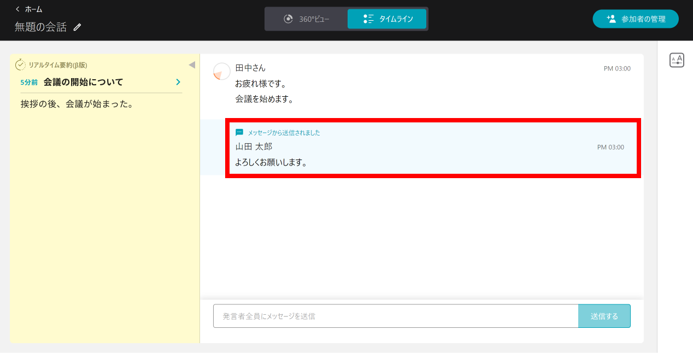
Task: Click the timeline list icon on タイムライン button
Action: click(x=368, y=18)
